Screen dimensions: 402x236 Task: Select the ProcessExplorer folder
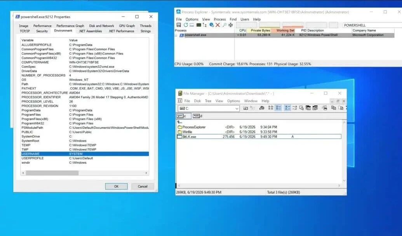191,127
